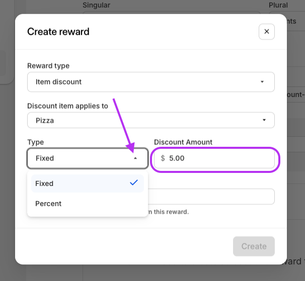Open the Item discount reward type dropdown
Viewport: 305px width, 281px height.
150,82
